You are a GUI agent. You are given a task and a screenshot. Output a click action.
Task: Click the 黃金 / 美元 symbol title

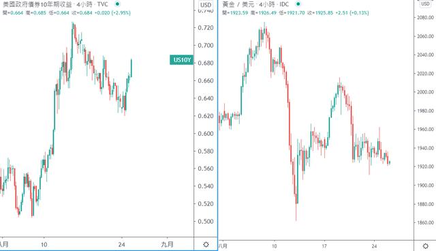coord(238,4)
